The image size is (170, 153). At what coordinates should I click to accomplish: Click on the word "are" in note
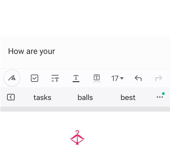coord(32,51)
